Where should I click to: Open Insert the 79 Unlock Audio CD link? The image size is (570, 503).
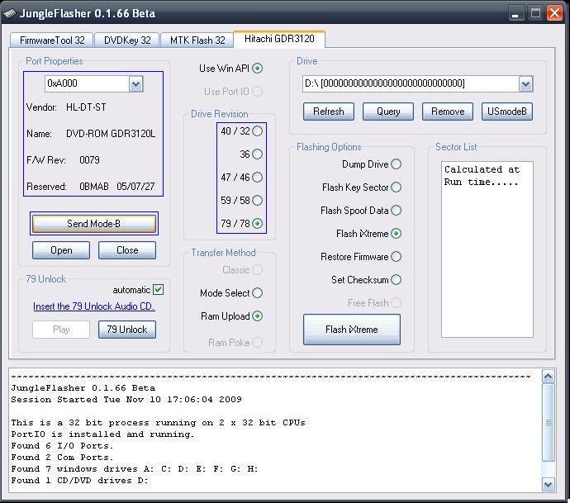point(94,306)
